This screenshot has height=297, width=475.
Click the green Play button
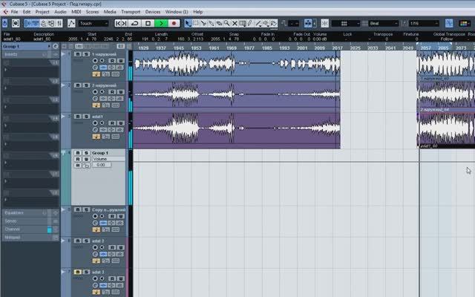161,23
